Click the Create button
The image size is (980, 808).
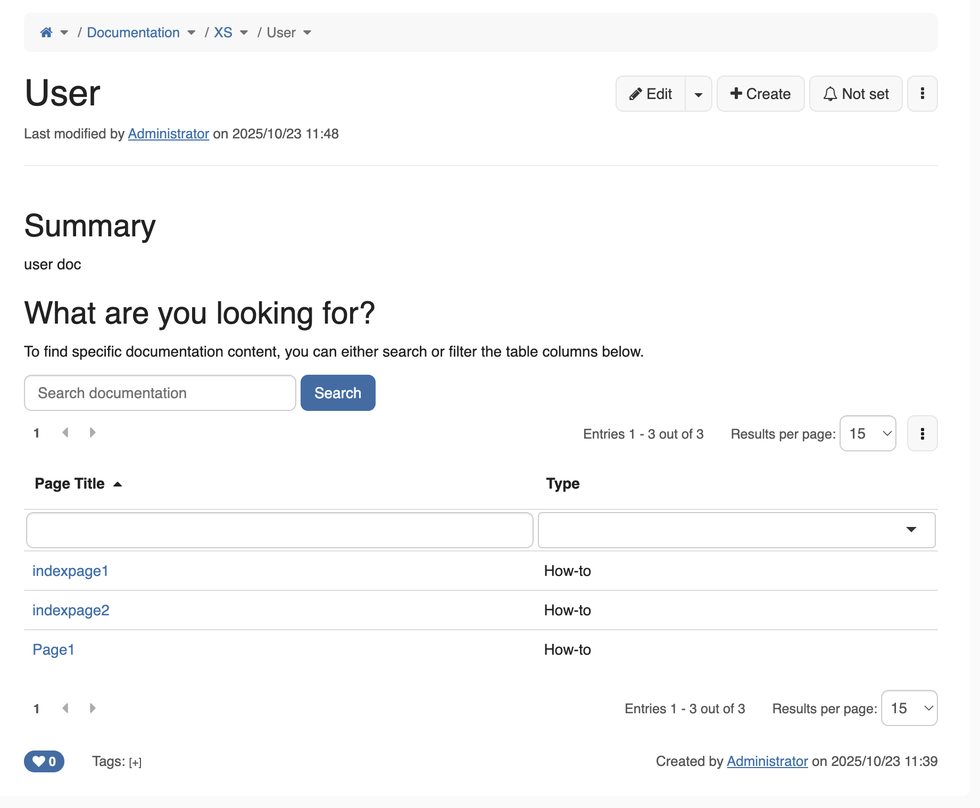pyautogui.click(x=760, y=94)
